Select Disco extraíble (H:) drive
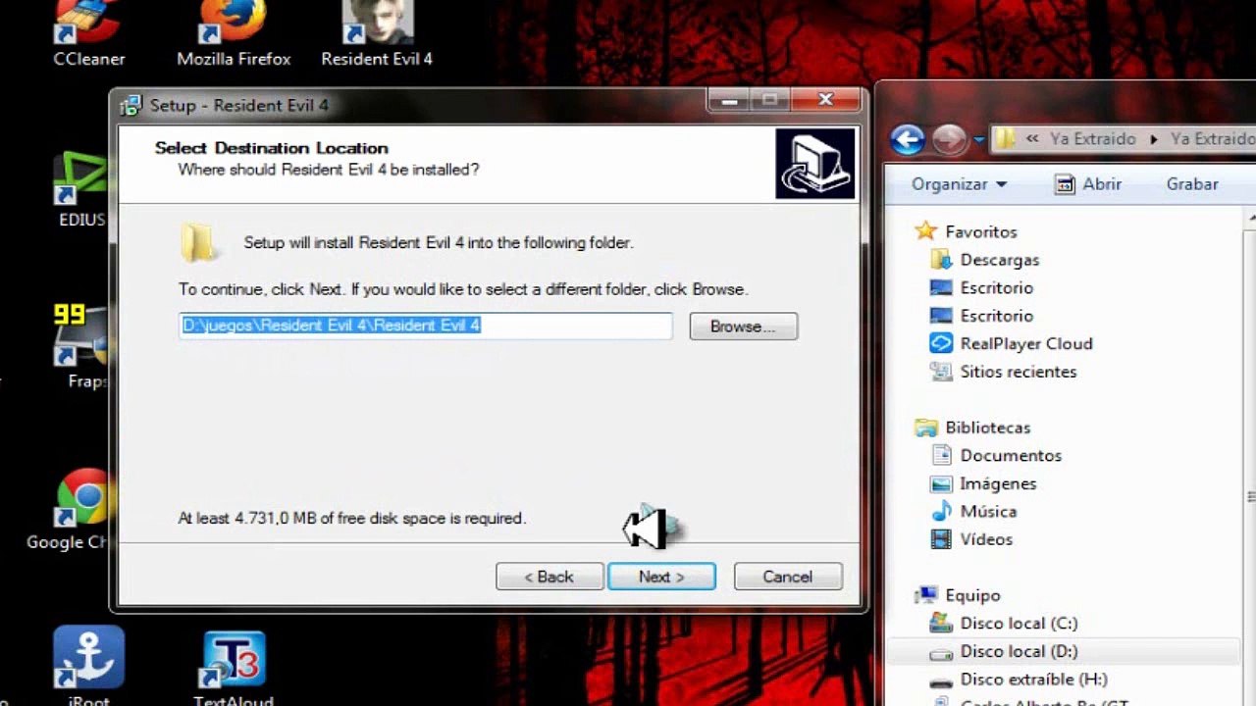This screenshot has width=1256, height=706. point(1033,680)
